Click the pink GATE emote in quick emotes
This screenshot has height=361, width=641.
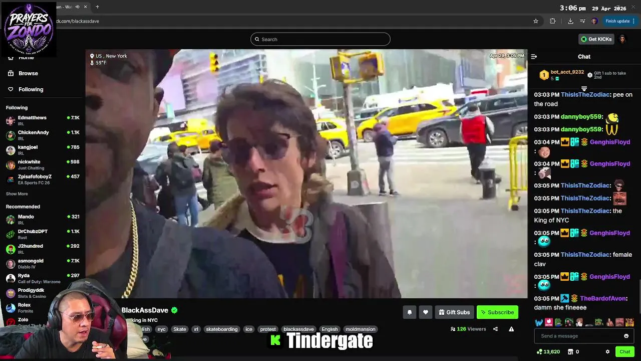[549, 322]
